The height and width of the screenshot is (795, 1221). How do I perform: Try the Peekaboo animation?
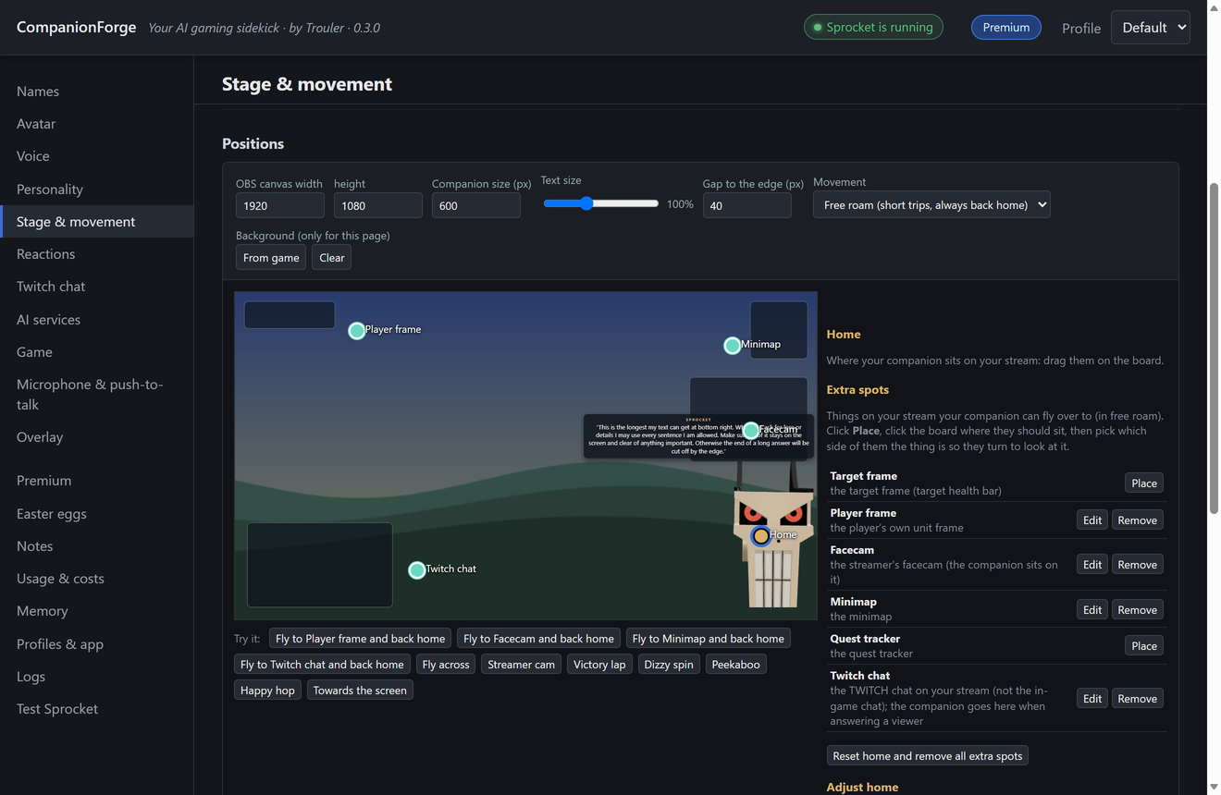pos(735,665)
